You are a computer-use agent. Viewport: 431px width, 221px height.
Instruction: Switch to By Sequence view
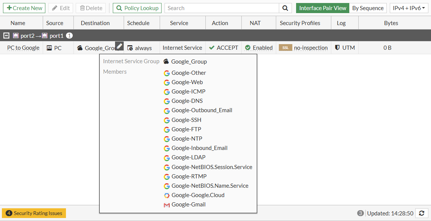point(368,8)
